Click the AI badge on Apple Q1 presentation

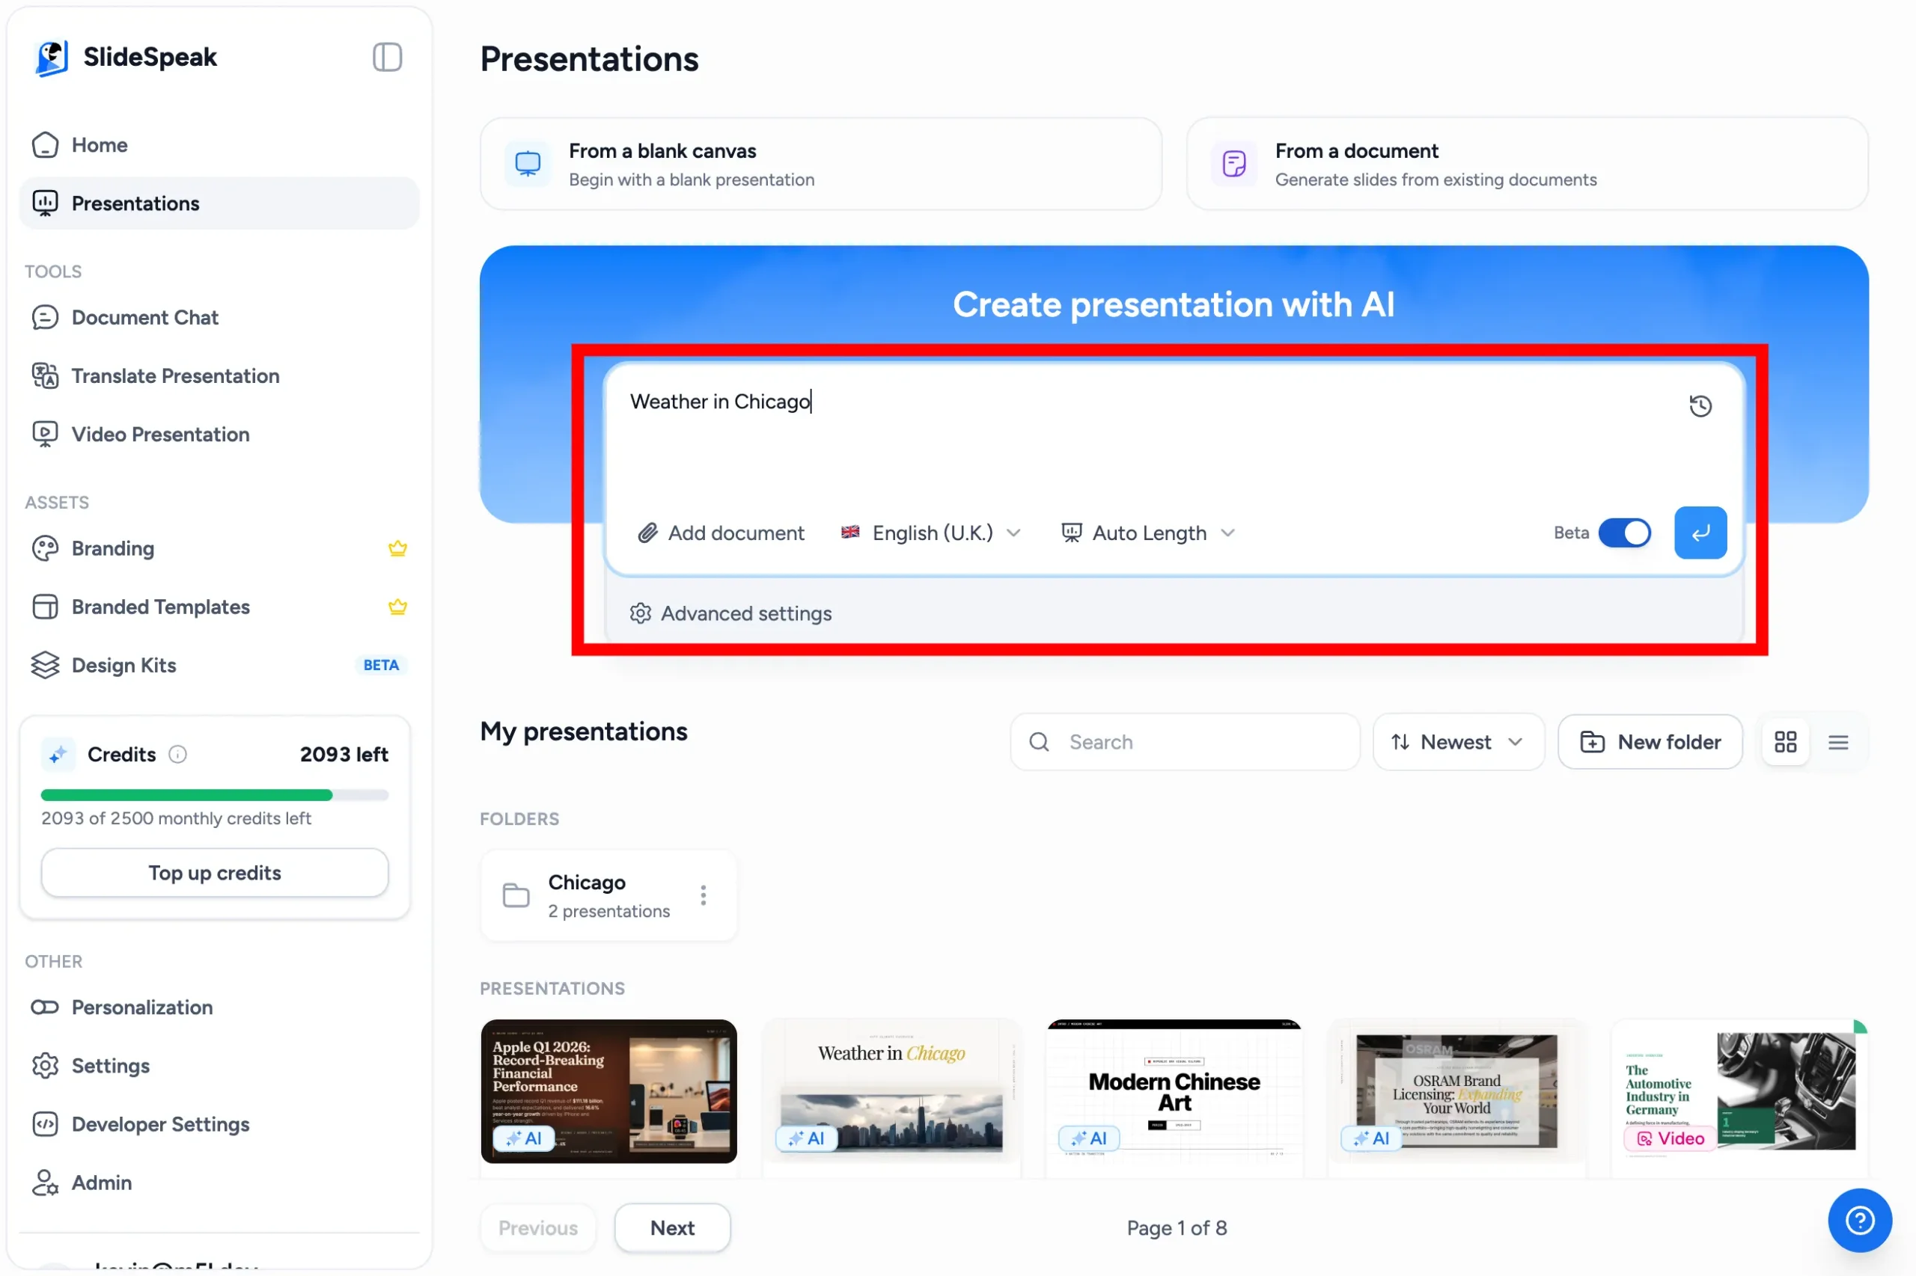(x=524, y=1138)
